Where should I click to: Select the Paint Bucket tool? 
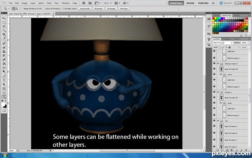[x=4, y=63]
